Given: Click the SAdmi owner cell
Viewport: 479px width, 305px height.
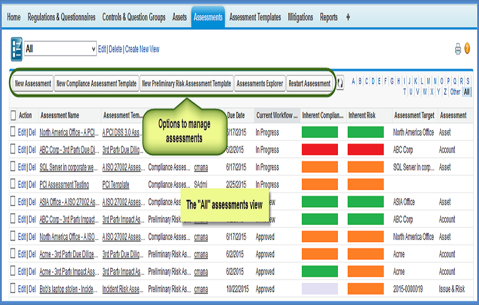Looking at the screenshot, I should 201,185.
